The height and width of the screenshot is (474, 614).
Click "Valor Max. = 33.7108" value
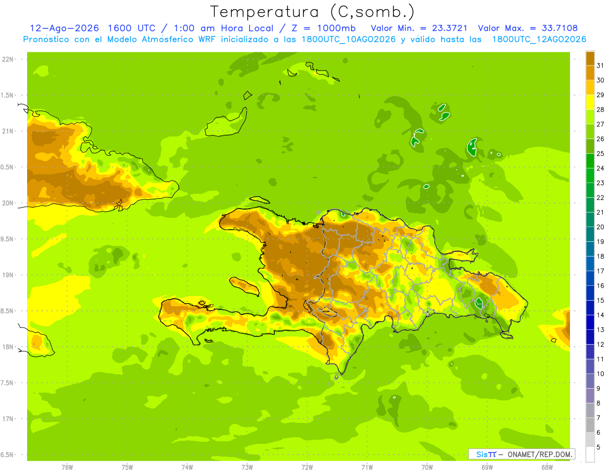click(x=528, y=28)
